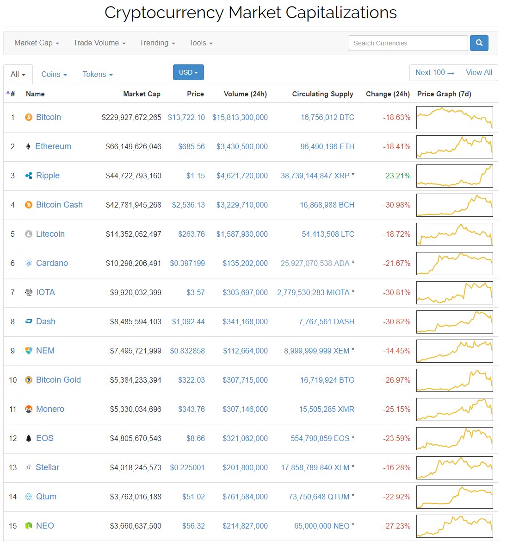This screenshot has width=507, height=542.
Task: Go to the Next 100 currencies
Action: (435, 73)
